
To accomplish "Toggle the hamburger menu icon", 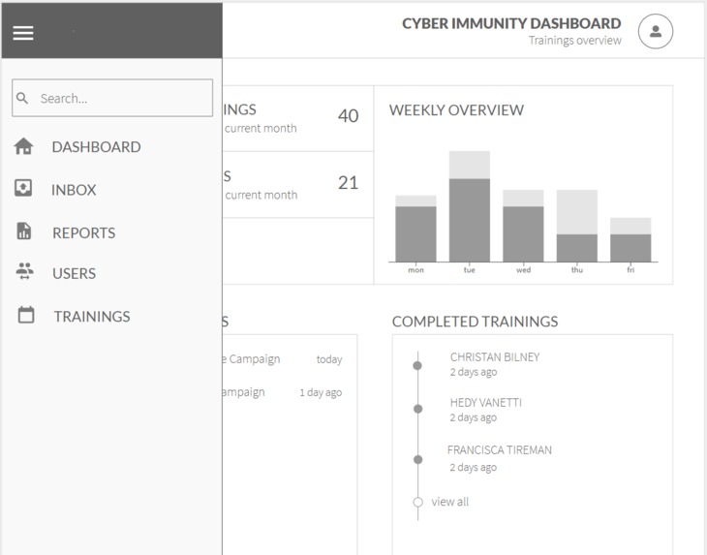I will pos(23,33).
